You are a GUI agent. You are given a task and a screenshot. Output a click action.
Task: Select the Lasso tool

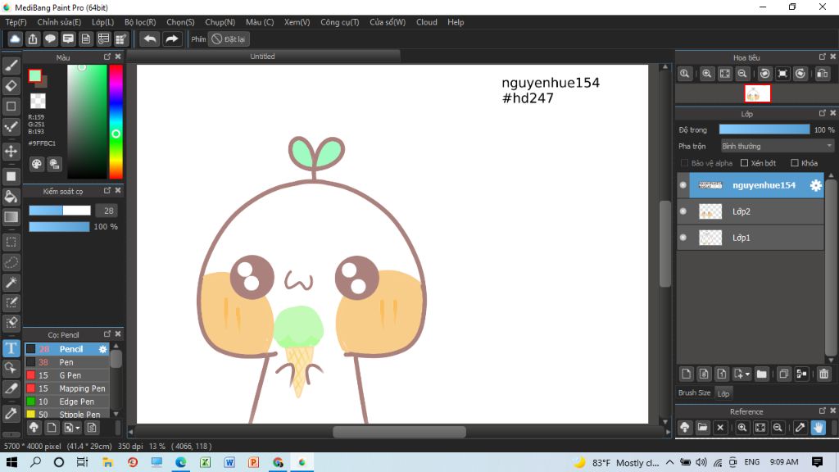(11, 262)
